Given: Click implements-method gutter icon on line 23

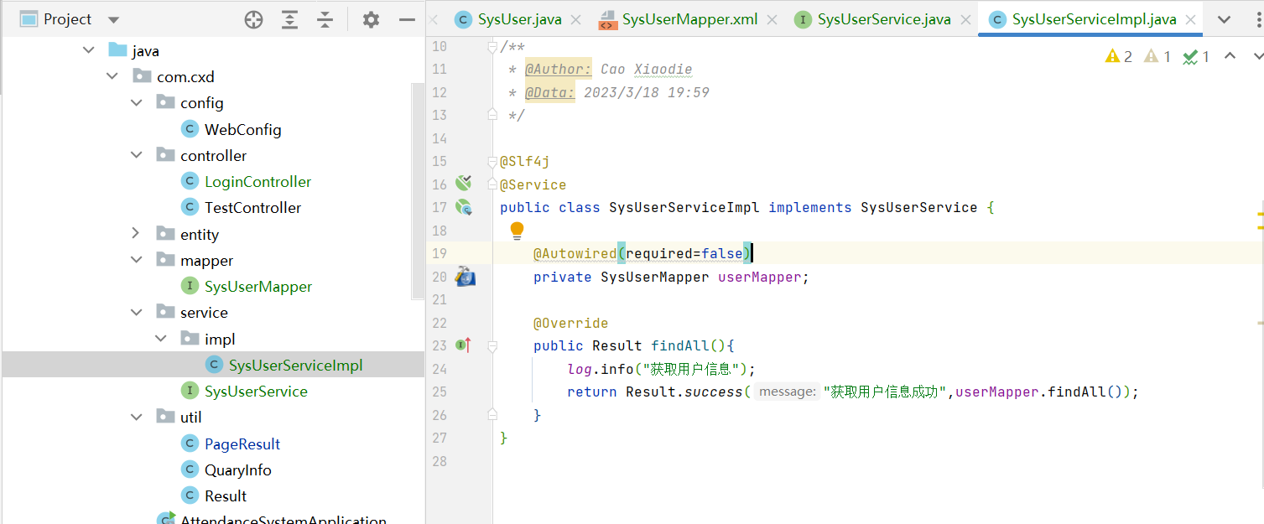Looking at the screenshot, I should pos(463,345).
